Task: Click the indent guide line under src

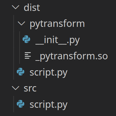Action: coord(14,104)
